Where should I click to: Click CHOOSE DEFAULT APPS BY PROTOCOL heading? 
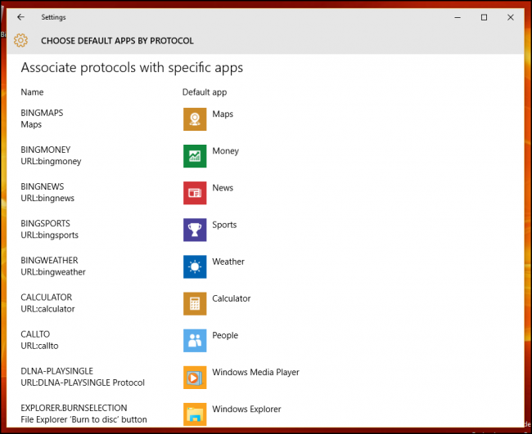(x=117, y=41)
